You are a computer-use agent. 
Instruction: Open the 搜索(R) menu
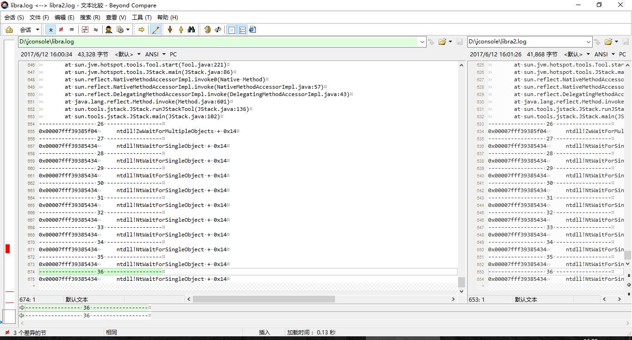[x=90, y=17]
